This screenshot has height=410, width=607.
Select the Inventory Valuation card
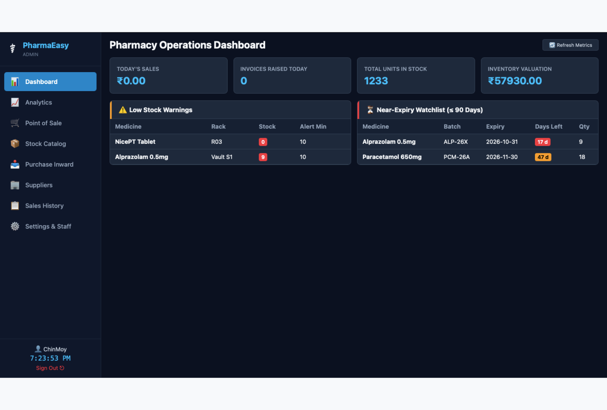[x=539, y=76]
